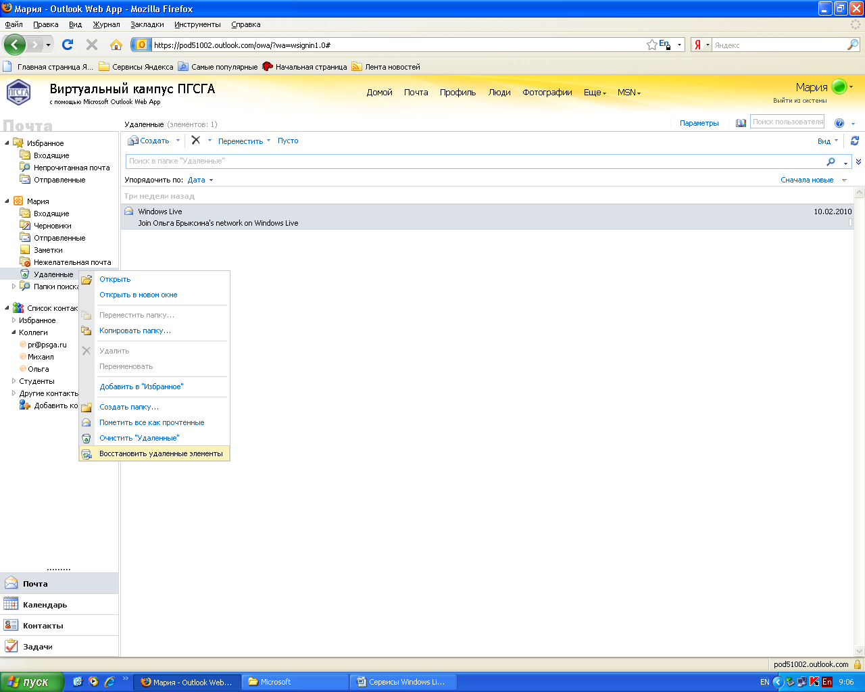Click the magnifier icon in folder search box
This screenshot has height=692, width=865.
831,162
